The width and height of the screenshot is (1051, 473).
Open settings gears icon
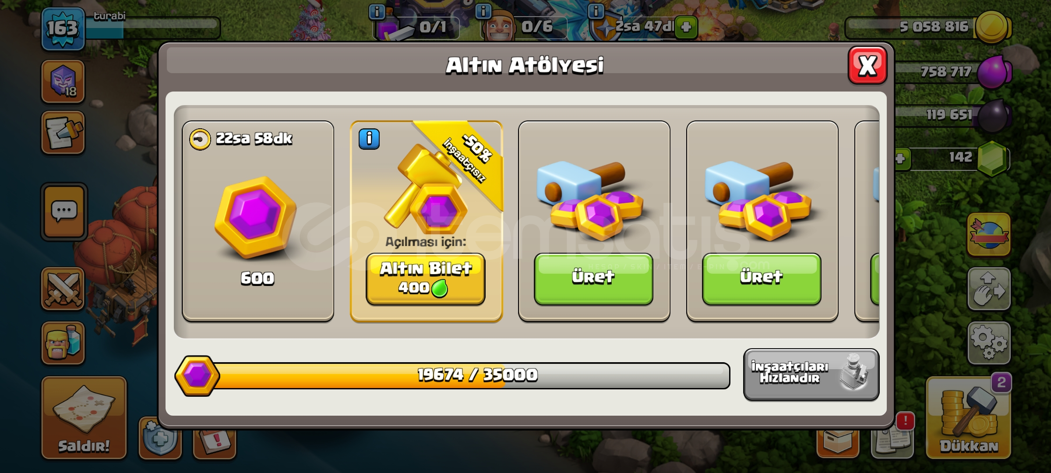[989, 343]
